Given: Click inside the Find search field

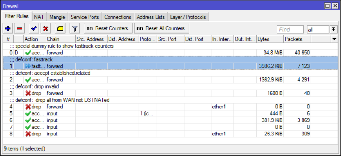Looking at the screenshot, I should [290, 29].
